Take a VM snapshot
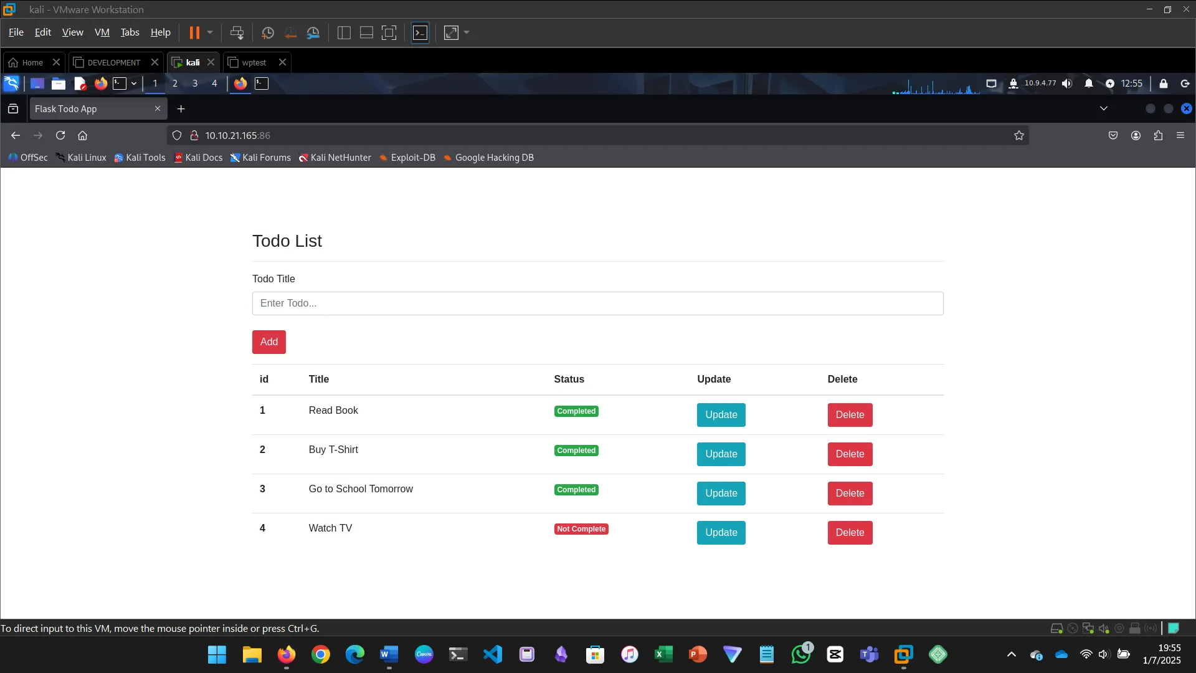This screenshot has height=673, width=1196. 268,32
